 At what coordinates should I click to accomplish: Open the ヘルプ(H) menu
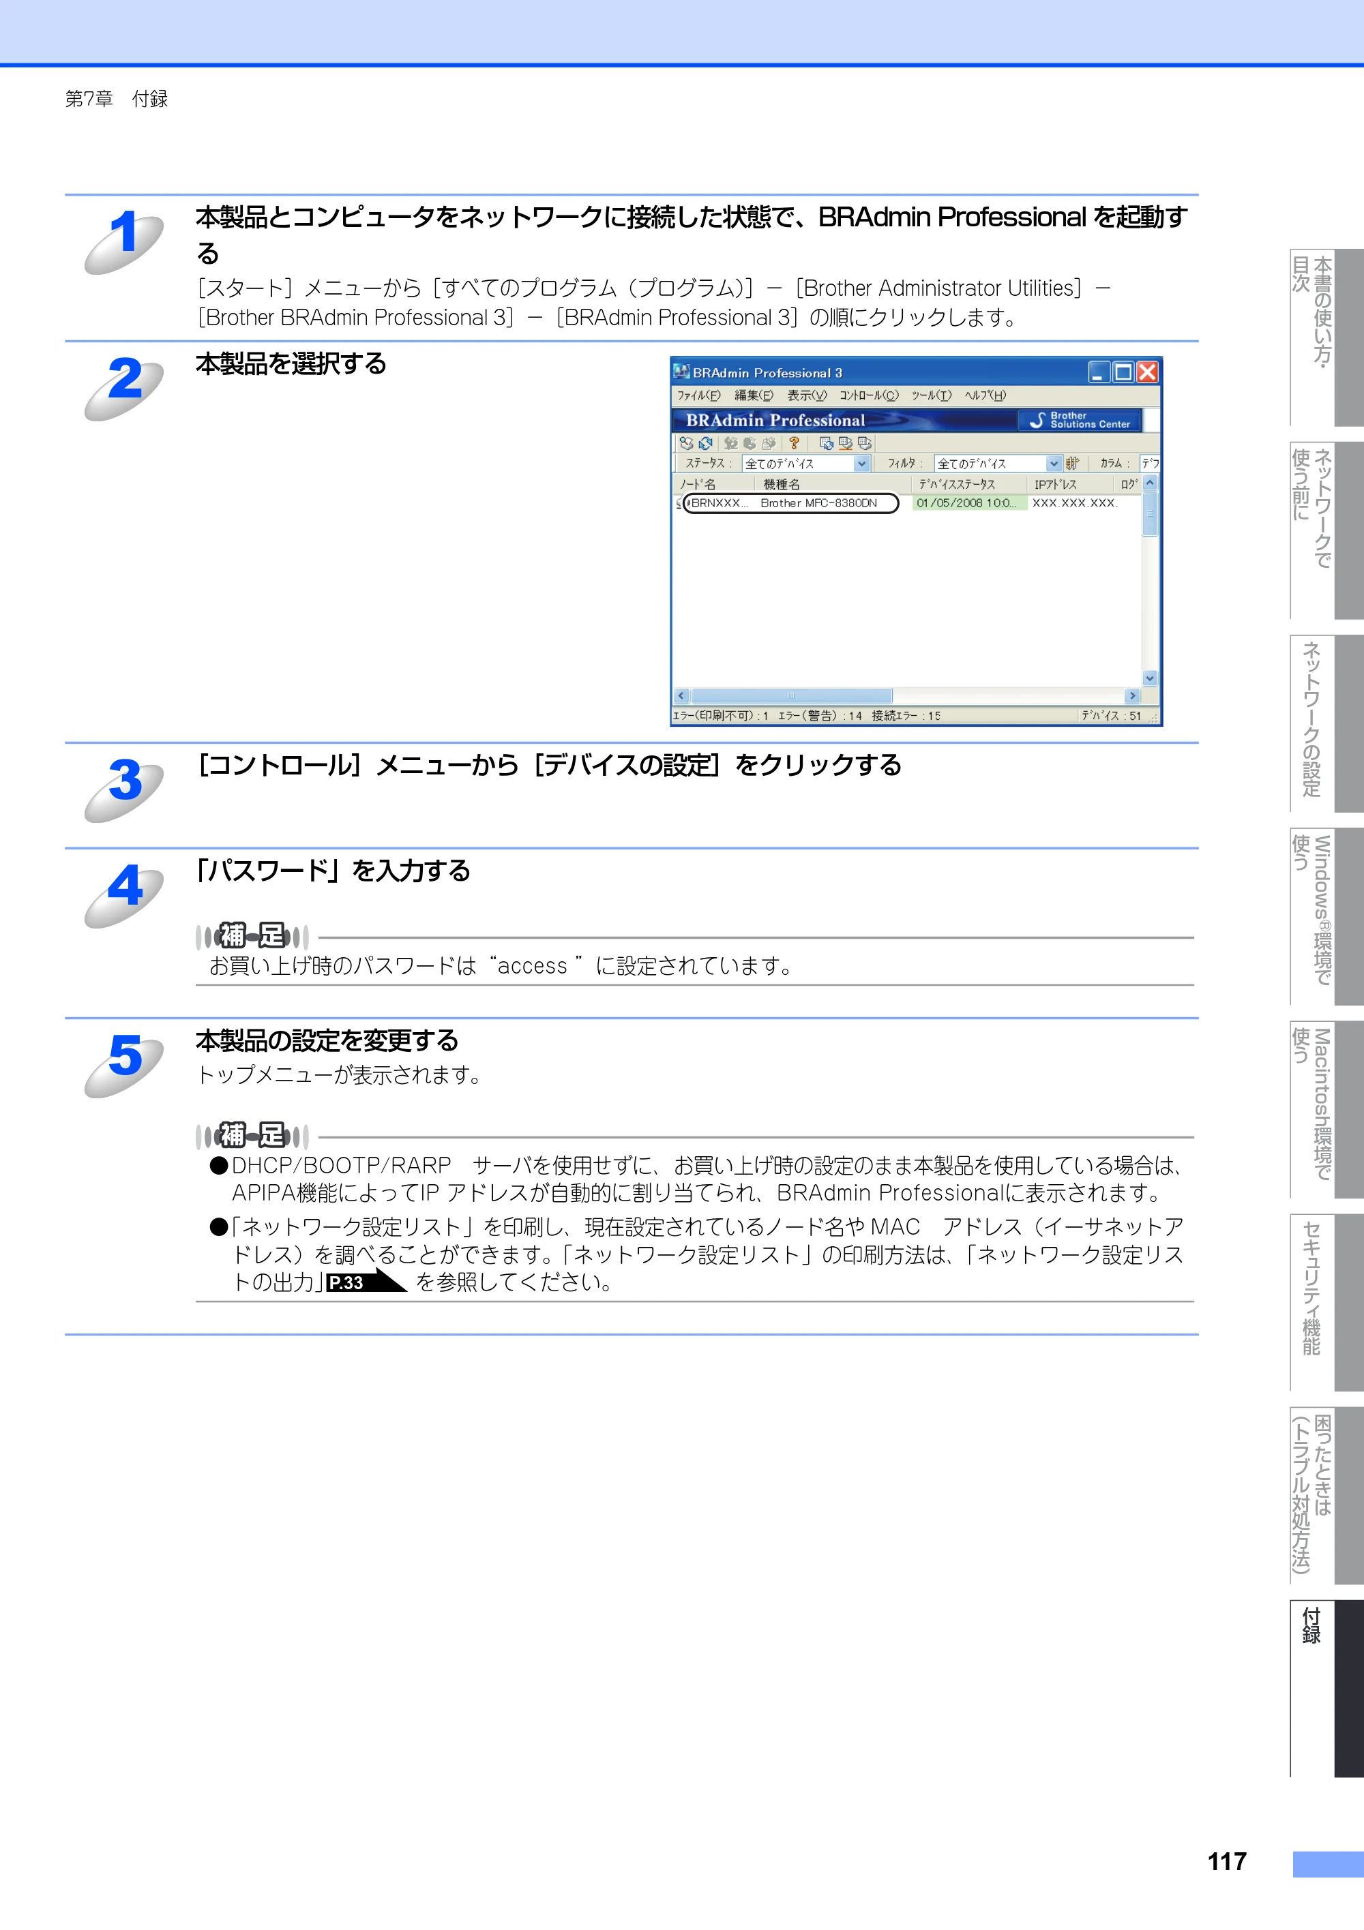(985, 395)
